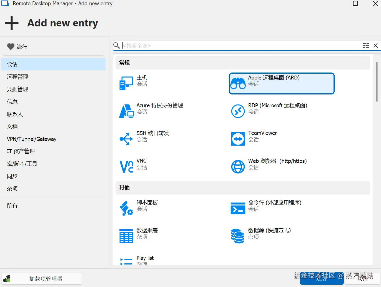Click the '脚本面板' label text
The width and height of the screenshot is (381, 287).
pos(147,203)
